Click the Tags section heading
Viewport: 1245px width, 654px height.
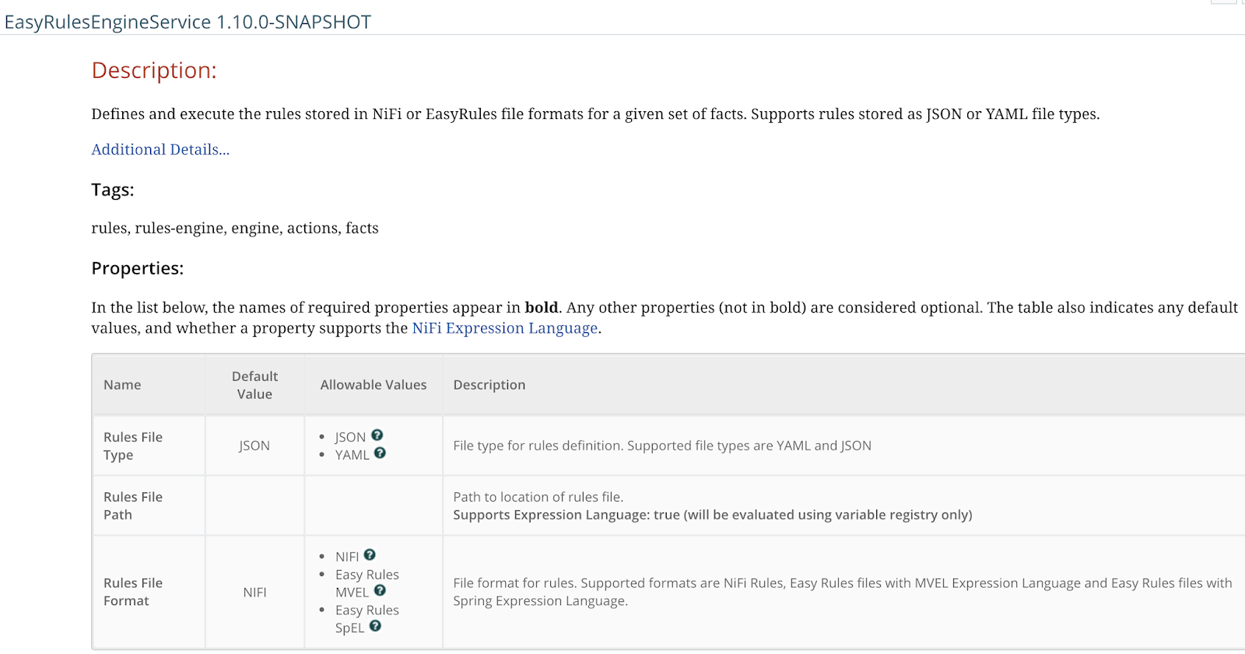click(x=113, y=190)
